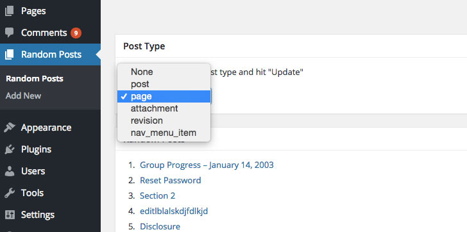Open Random Posts submenu entry
The width and height of the screenshot is (467, 232).
coord(35,79)
